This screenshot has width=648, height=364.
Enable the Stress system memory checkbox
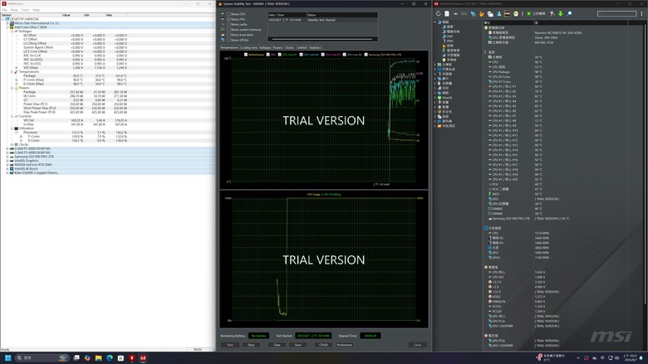228,30
